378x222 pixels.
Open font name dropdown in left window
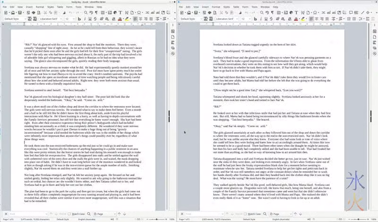pyautogui.click(x=61, y=19)
